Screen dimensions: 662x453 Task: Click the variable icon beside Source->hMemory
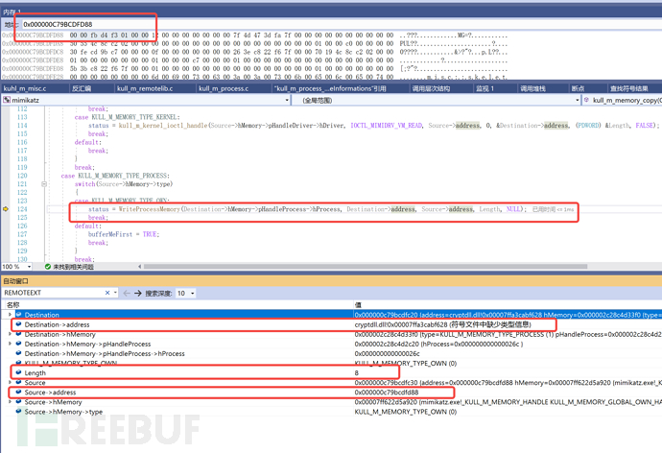coord(18,401)
